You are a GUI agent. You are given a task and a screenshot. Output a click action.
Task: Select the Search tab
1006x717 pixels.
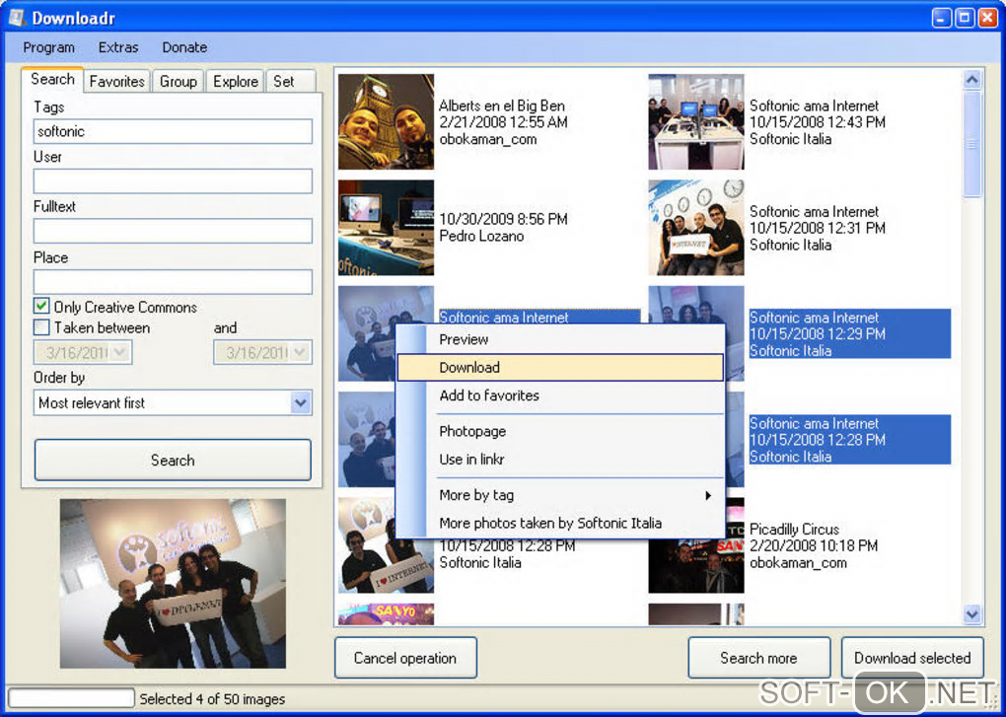click(52, 80)
